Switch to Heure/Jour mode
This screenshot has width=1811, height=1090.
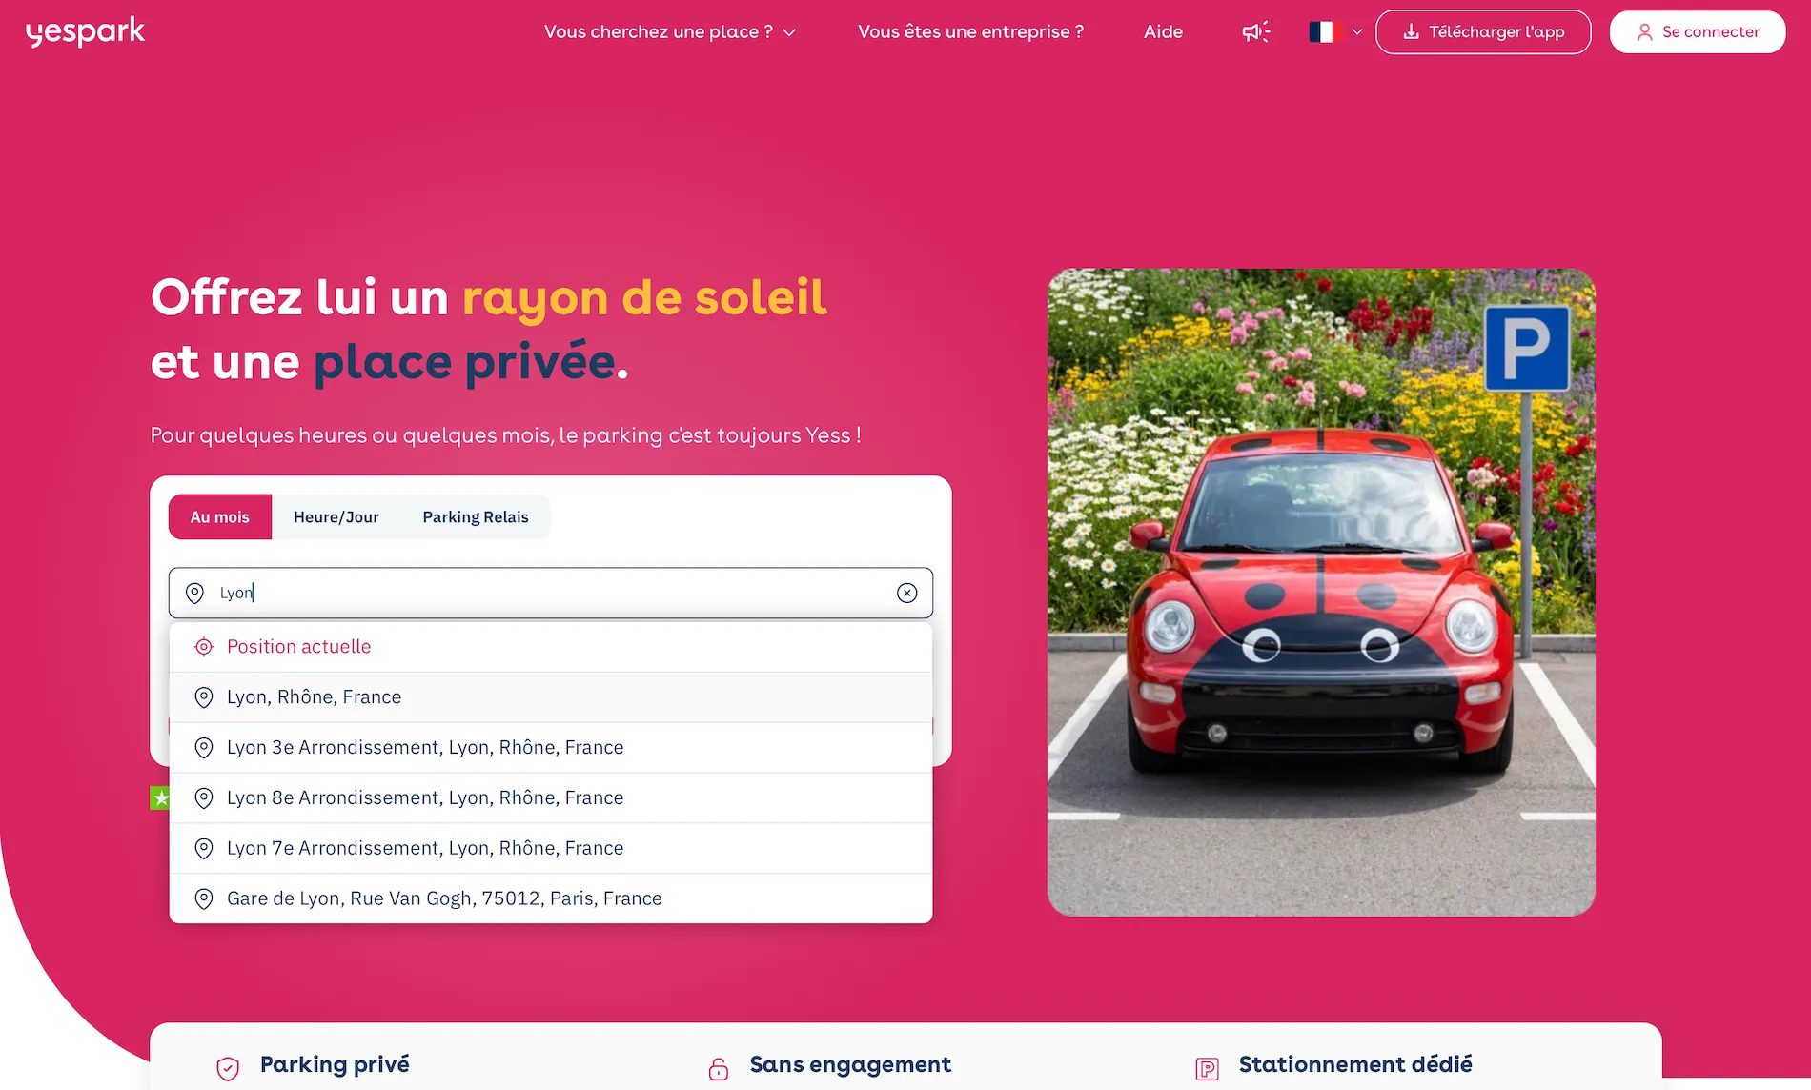336,516
